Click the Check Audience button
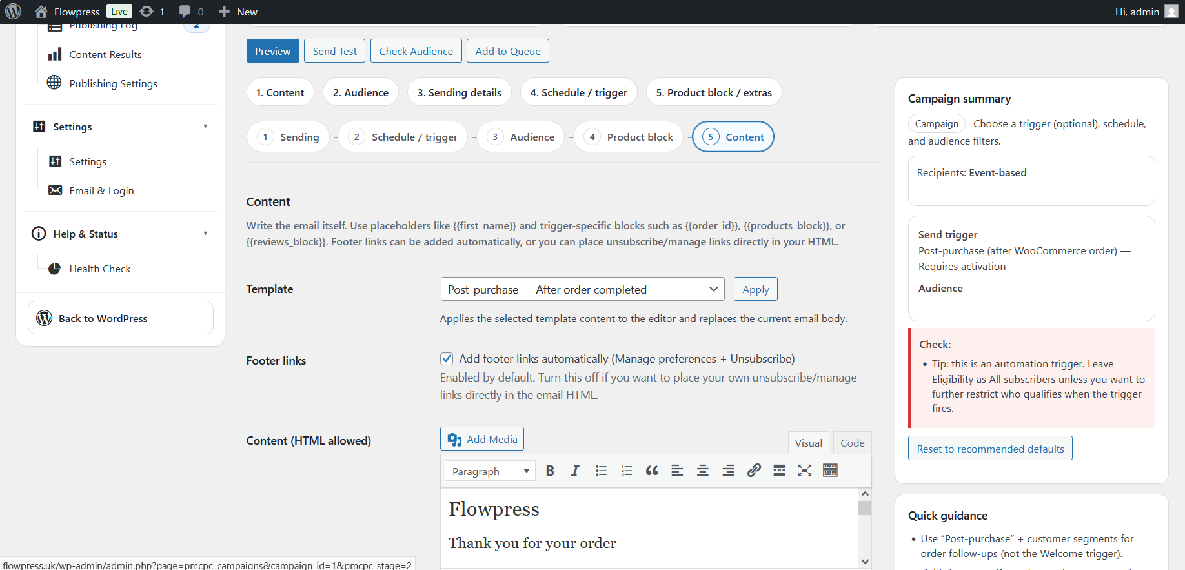Image resolution: width=1185 pixels, height=570 pixels. click(x=416, y=51)
